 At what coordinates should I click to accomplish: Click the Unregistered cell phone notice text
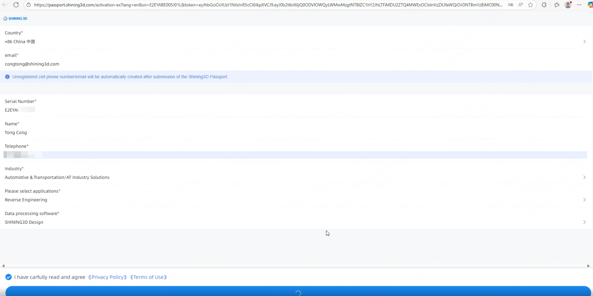[x=120, y=77]
